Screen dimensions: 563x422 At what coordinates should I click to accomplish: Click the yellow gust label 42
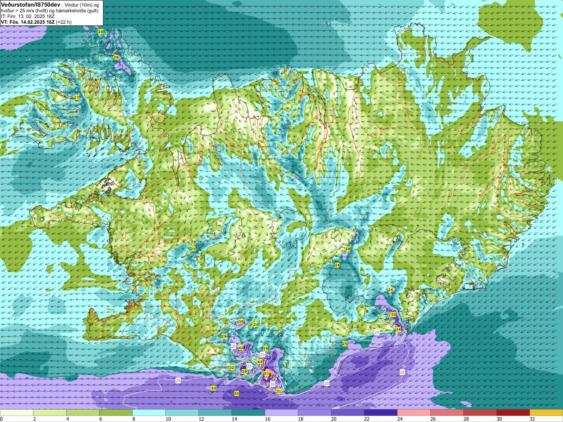(x=241, y=348)
